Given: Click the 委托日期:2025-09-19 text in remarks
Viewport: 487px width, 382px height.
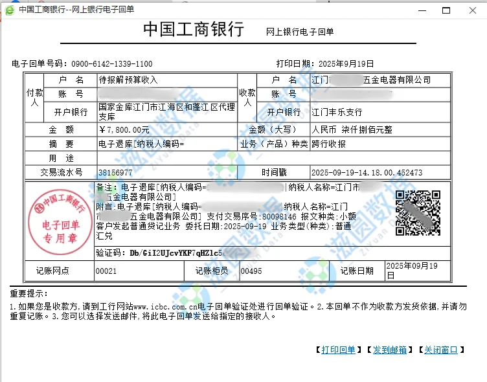Looking at the screenshot, I should click(x=226, y=226).
